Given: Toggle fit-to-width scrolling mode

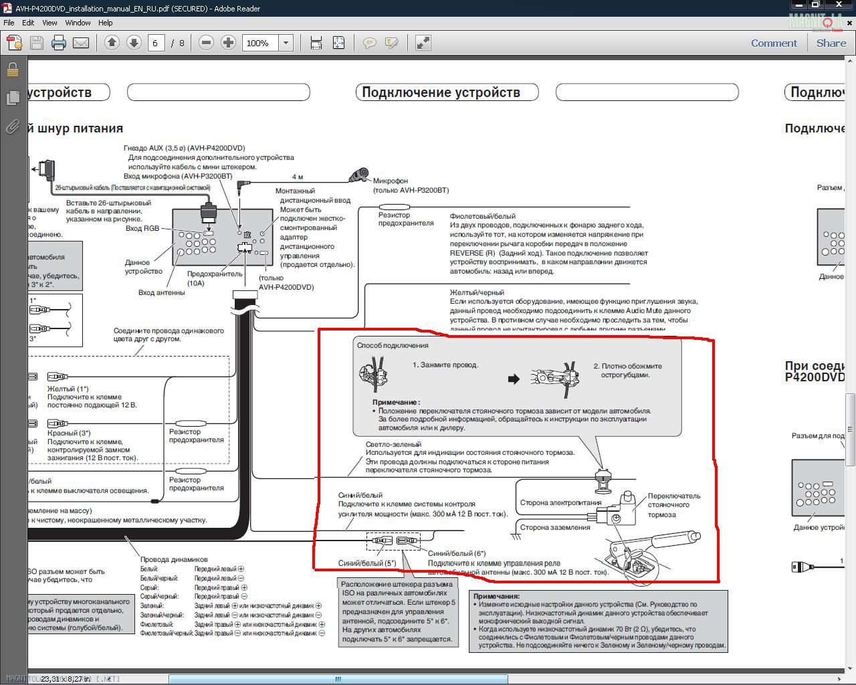Looking at the screenshot, I should click(x=316, y=43).
